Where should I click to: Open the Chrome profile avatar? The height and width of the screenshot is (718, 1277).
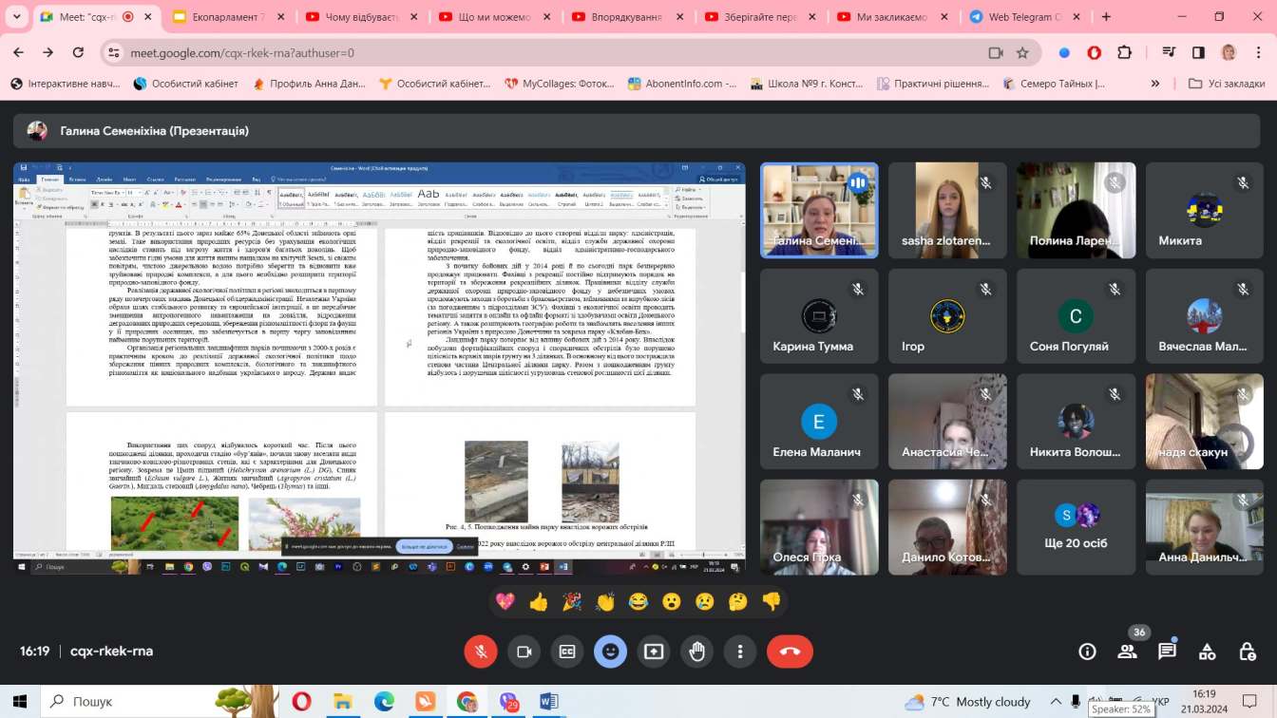click(x=1229, y=53)
